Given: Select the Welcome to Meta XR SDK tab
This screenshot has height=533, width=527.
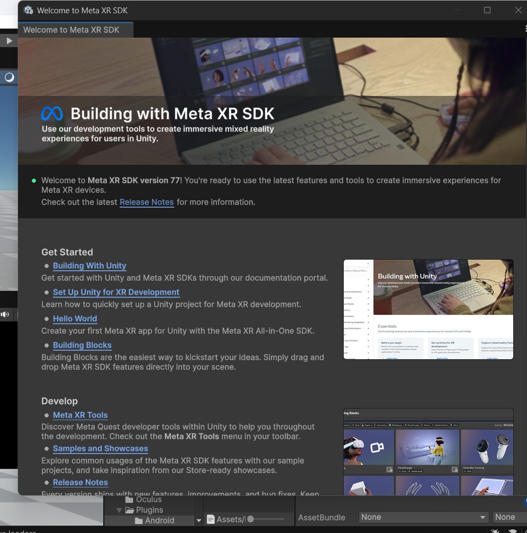Looking at the screenshot, I should click(x=75, y=30).
